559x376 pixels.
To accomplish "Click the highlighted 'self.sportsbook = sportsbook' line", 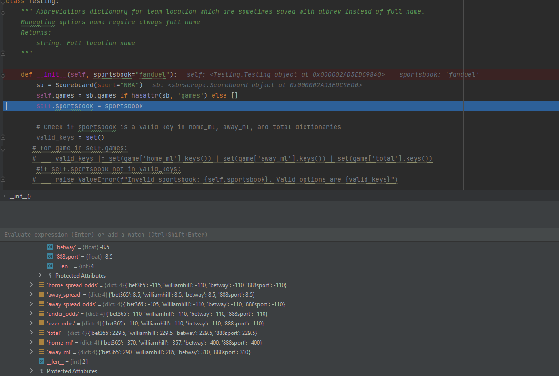I will [x=90, y=106].
